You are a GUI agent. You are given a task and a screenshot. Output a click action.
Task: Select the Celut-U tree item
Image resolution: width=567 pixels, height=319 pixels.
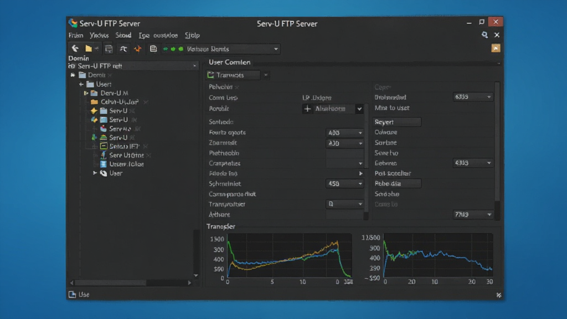120,102
